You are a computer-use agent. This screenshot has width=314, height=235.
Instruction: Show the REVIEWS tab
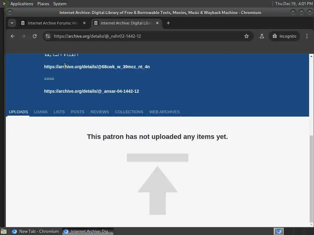[100, 112]
